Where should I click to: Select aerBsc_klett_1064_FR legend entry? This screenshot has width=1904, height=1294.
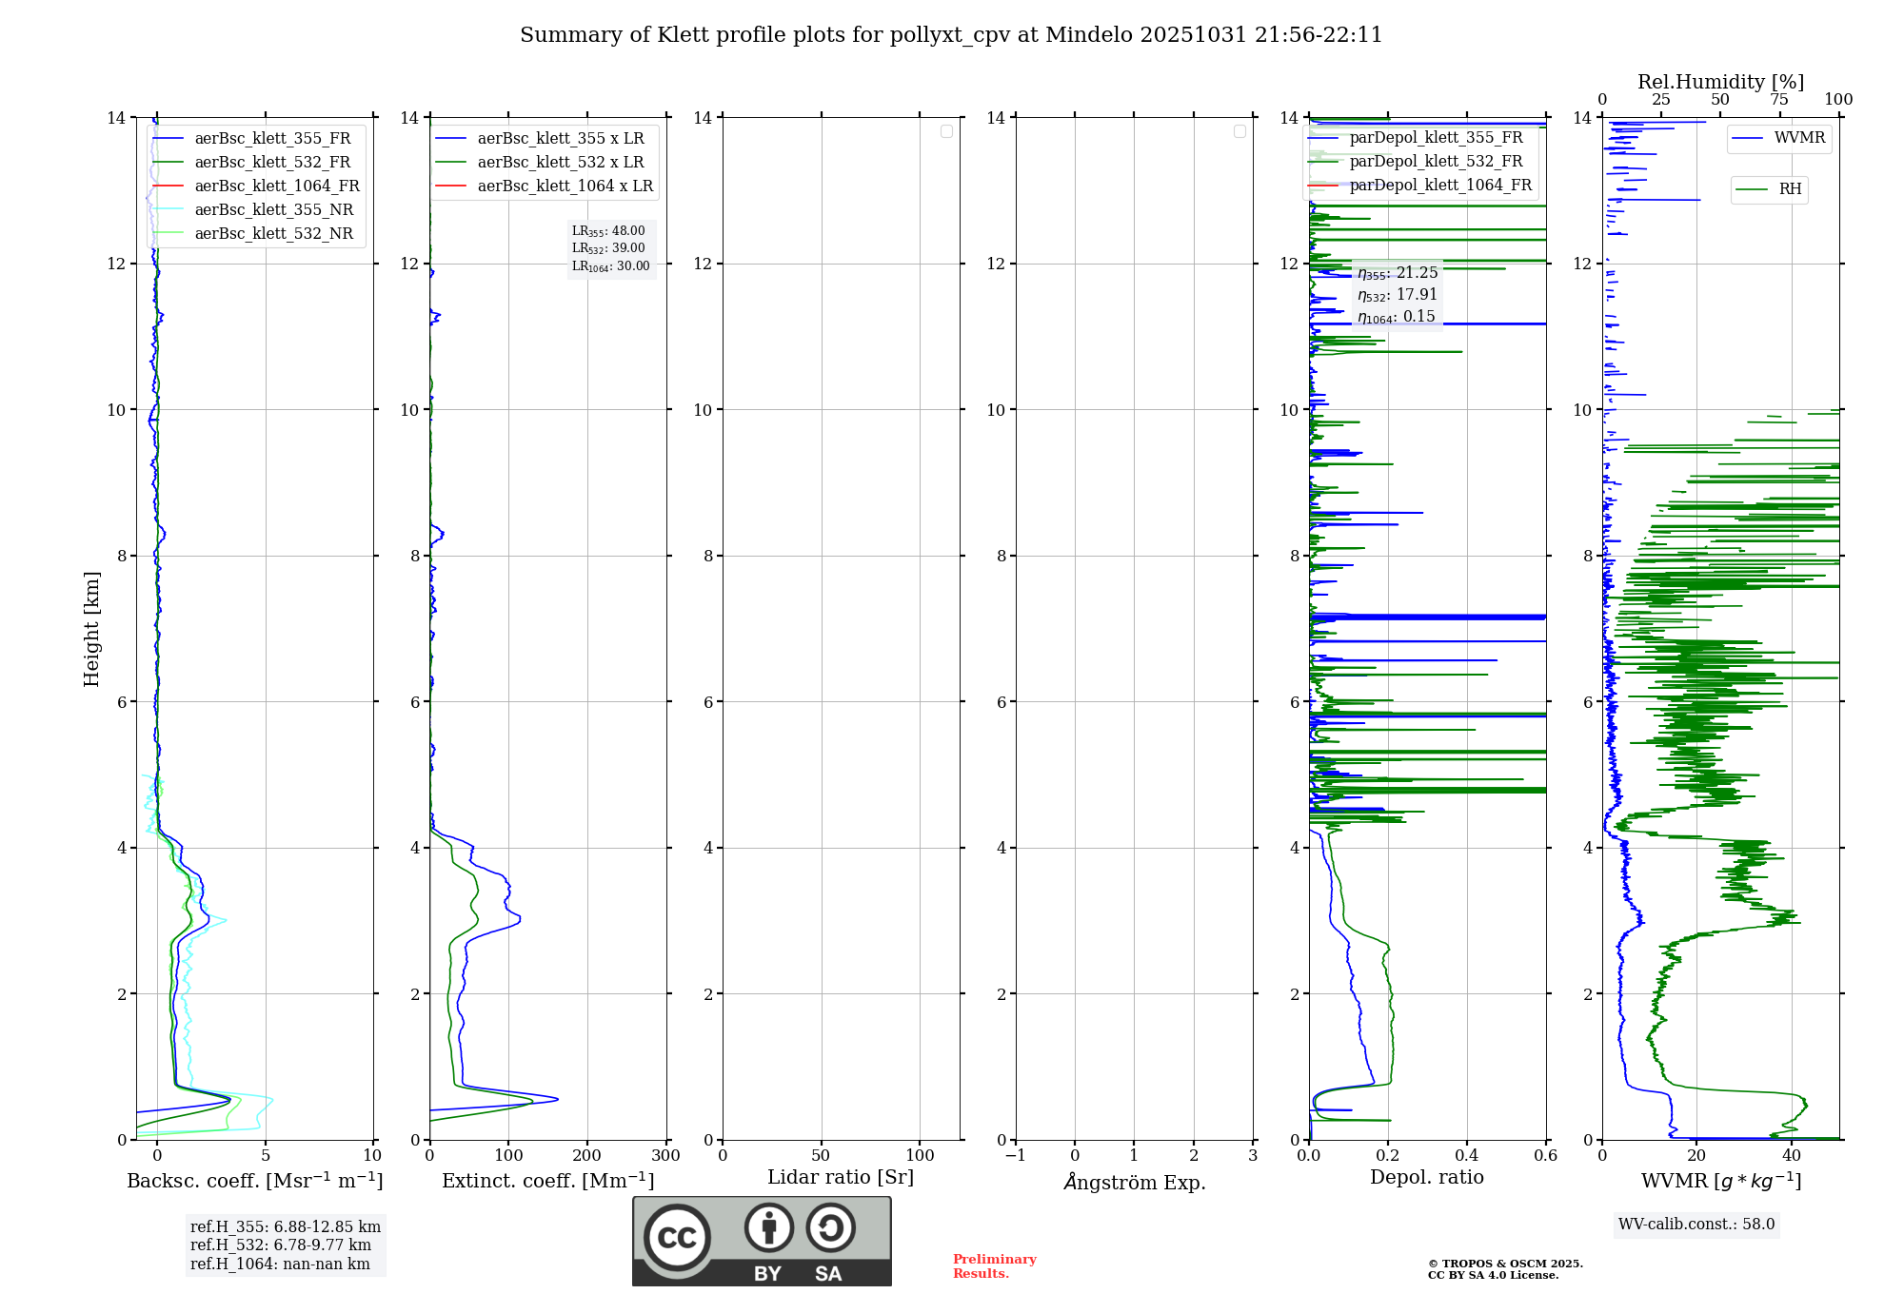276,186
